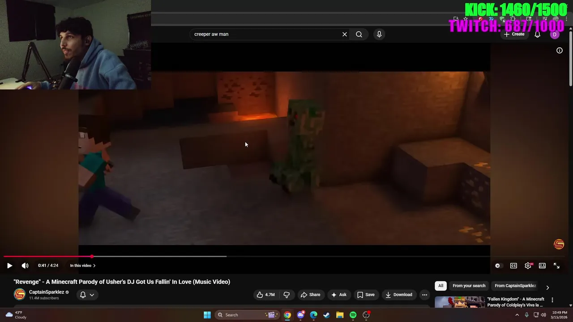This screenshot has width=573, height=322.
Task: Click the CaptainSparklez channel watermark on video
Action: click(x=559, y=244)
